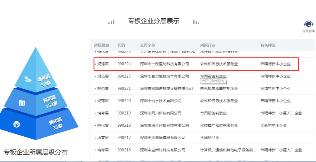Open 深圳市一秋医纺科技有限公司 company row
Image resolution: width=316 pixels, height=162 pixels.
pyautogui.click(x=164, y=64)
